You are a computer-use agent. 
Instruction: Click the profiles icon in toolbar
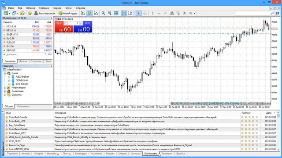[14, 13]
